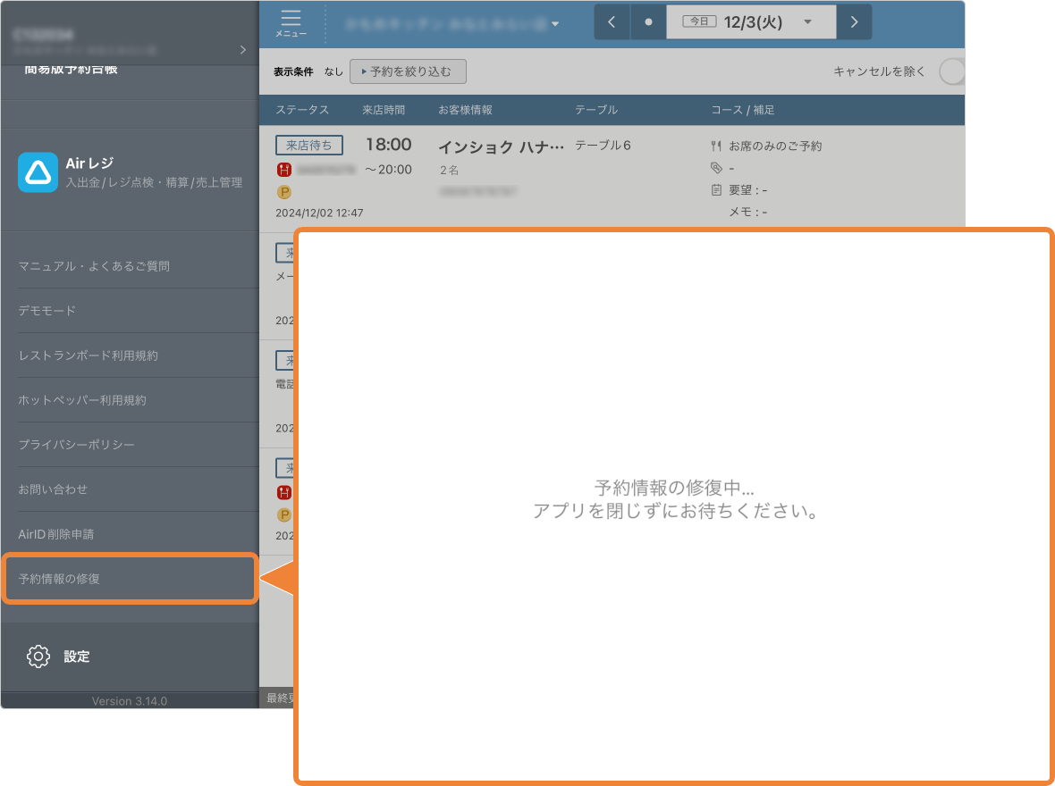Toggle the キャンセルを除く switch
The width and height of the screenshot is (1055, 786).
[x=951, y=71]
